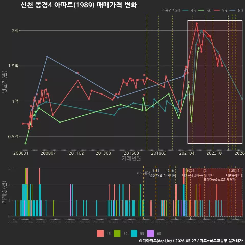
Task: Click the '2억' y-axis label
Action: point(15,30)
